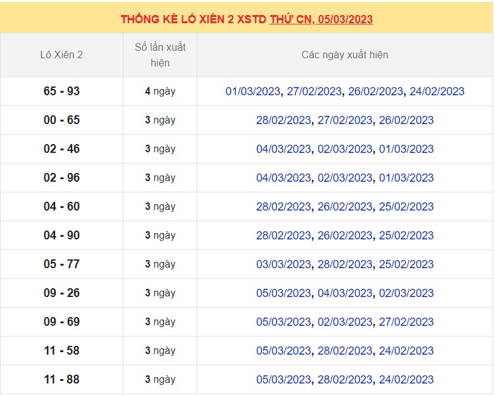This screenshot has height=396, width=495.
Task: Select 24/02/2023 in the 65 - 93 row
Action: [x=437, y=91]
